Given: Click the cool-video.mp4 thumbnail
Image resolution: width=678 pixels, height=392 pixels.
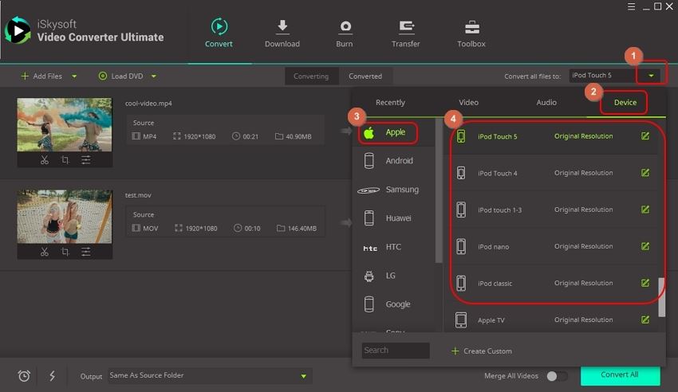Looking at the screenshot, I should pyautogui.click(x=65, y=124).
